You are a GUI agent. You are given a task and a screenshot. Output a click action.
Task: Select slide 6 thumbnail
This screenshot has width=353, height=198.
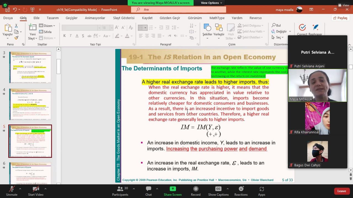coord(30,173)
